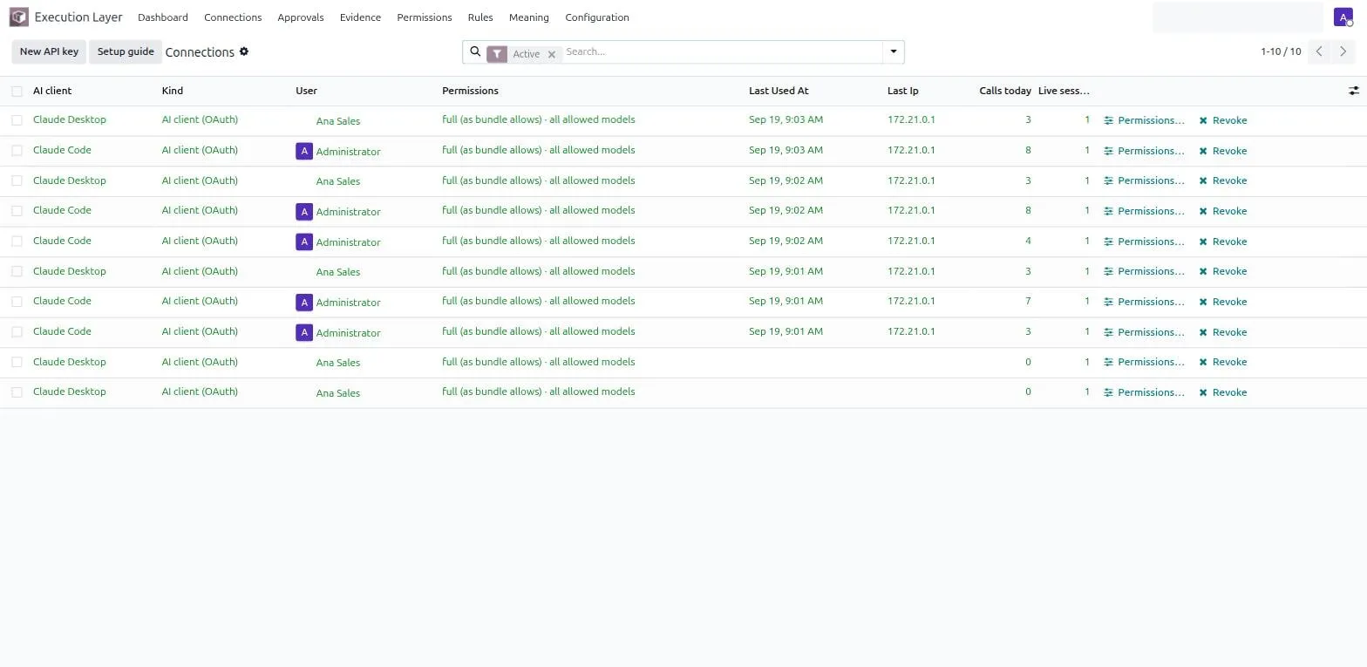This screenshot has height=667, width=1367.
Task: Focus the Search input field
Action: tap(722, 51)
